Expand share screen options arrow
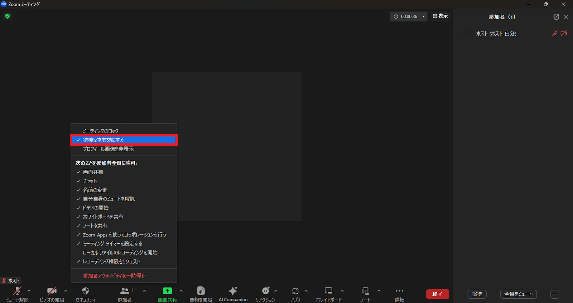The image size is (573, 303). (x=181, y=291)
